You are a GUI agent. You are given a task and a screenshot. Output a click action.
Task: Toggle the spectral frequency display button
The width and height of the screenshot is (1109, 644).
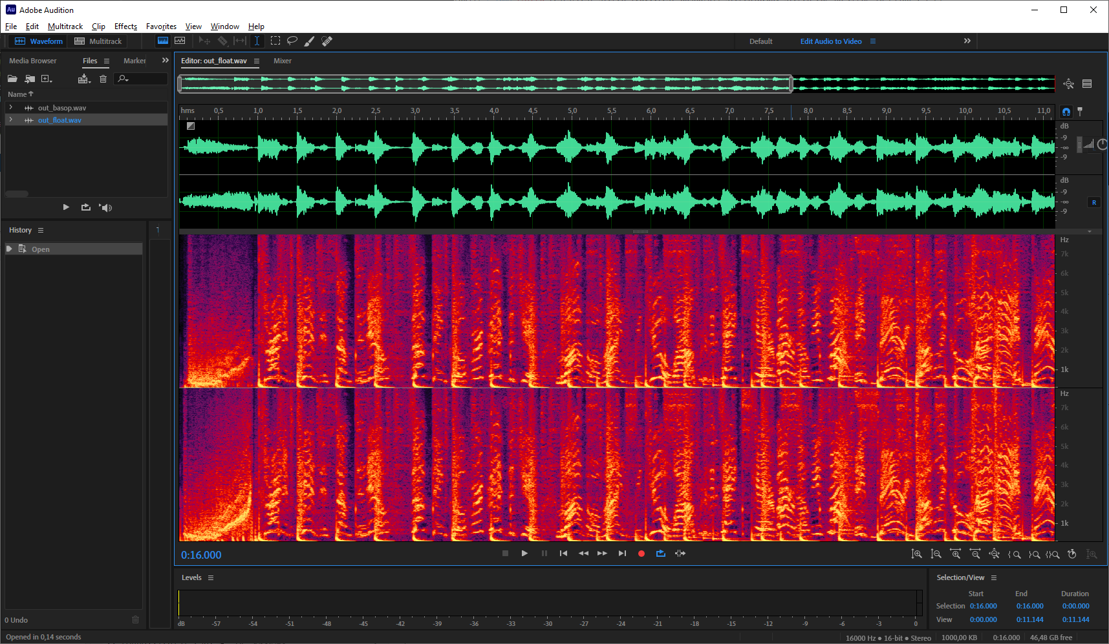pyautogui.click(x=163, y=41)
